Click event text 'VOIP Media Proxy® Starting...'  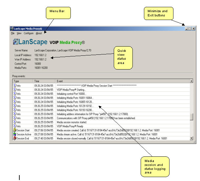(x=71, y=90)
